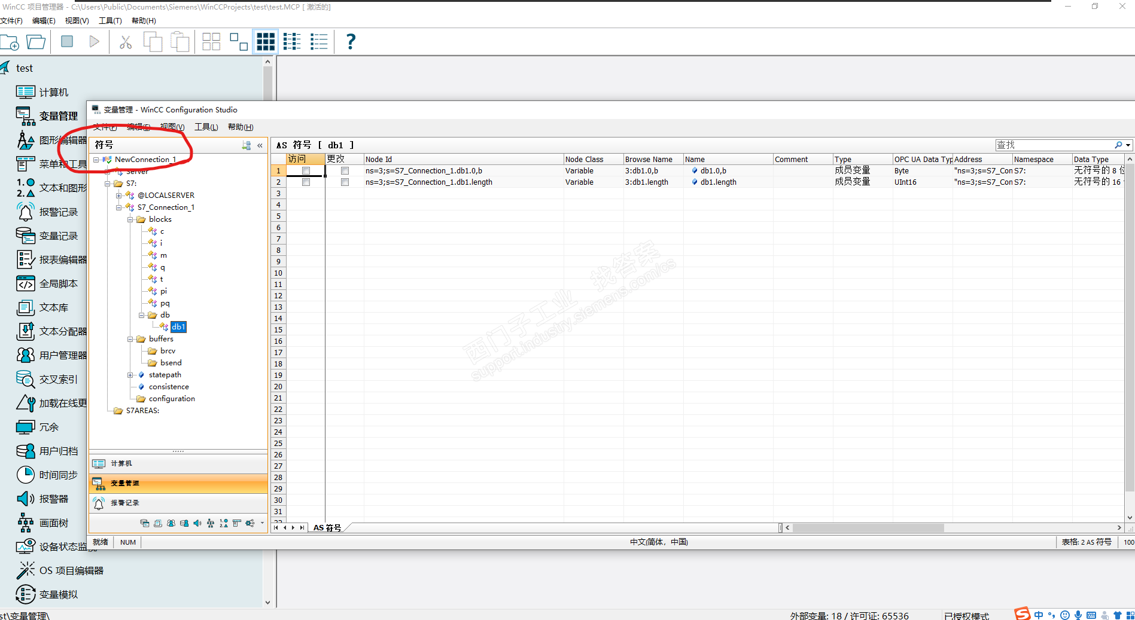1135x620 pixels.
Task: Select the bsend folder in tree
Action: coord(171,363)
